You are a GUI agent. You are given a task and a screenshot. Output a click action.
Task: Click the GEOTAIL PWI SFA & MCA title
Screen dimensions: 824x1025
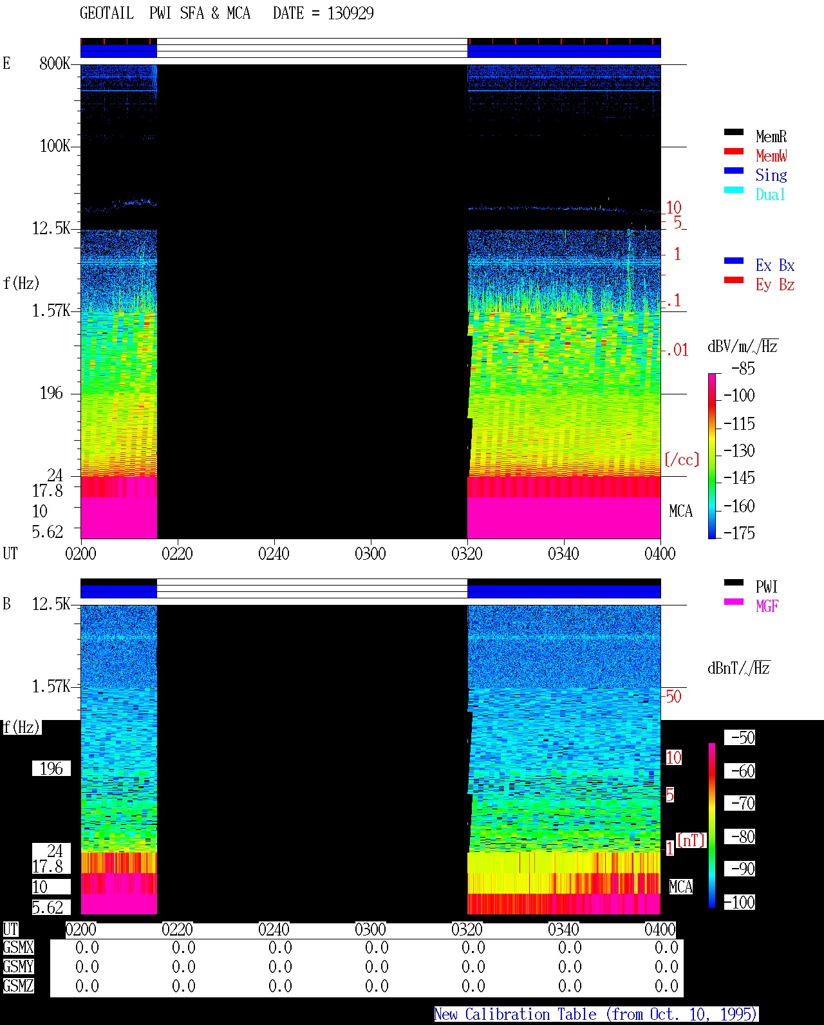pos(165,14)
